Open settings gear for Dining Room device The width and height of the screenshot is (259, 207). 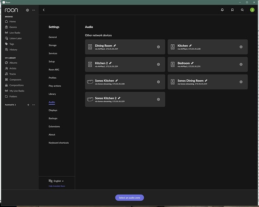[158, 47]
